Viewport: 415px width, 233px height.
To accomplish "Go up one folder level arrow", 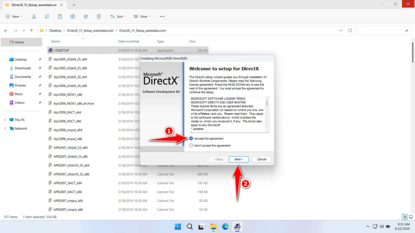I will (32, 31).
